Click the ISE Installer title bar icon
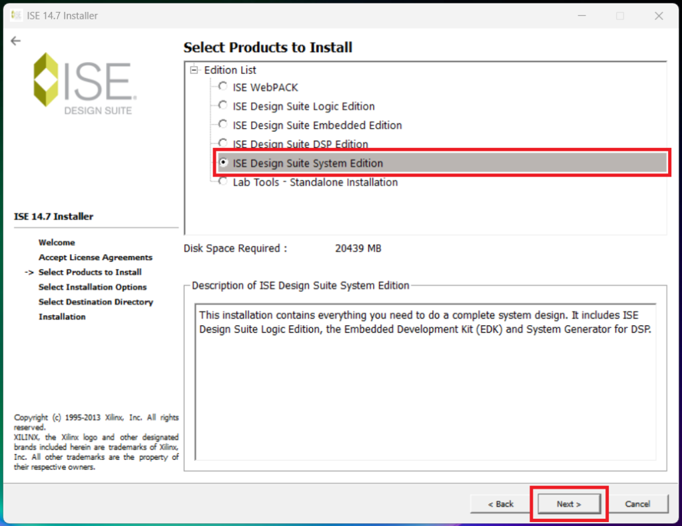 [x=16, y=16]
